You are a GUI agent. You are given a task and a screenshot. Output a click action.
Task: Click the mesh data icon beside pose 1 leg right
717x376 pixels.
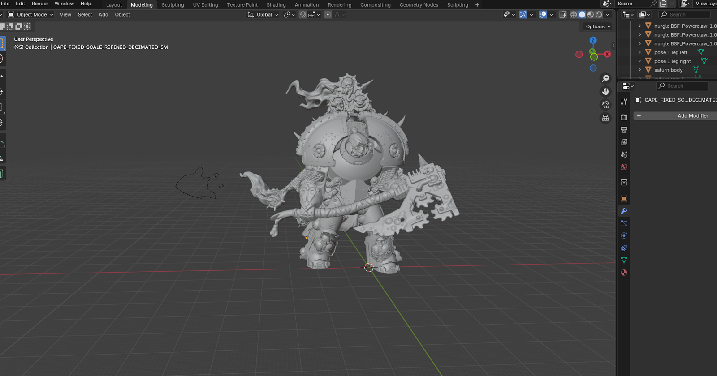click(704, 61)
